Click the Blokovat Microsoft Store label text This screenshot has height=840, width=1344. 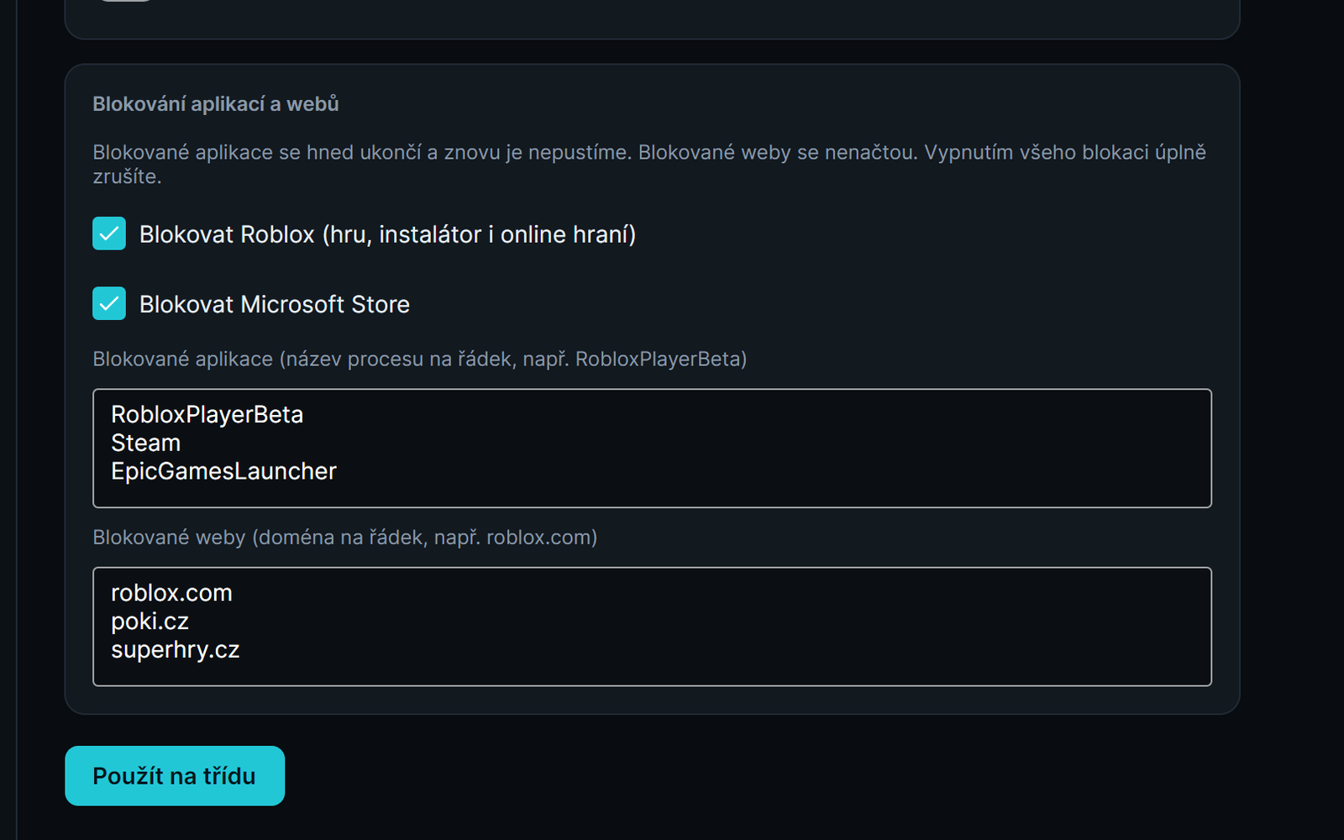coord(275,304)
